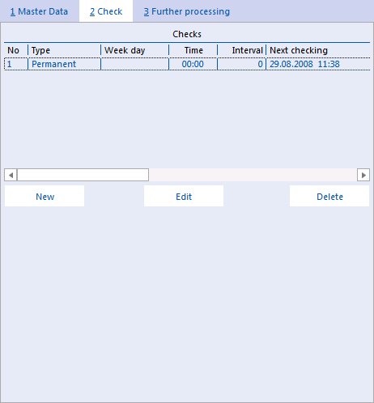Click the right scroll arrow

tap(363, 175)
